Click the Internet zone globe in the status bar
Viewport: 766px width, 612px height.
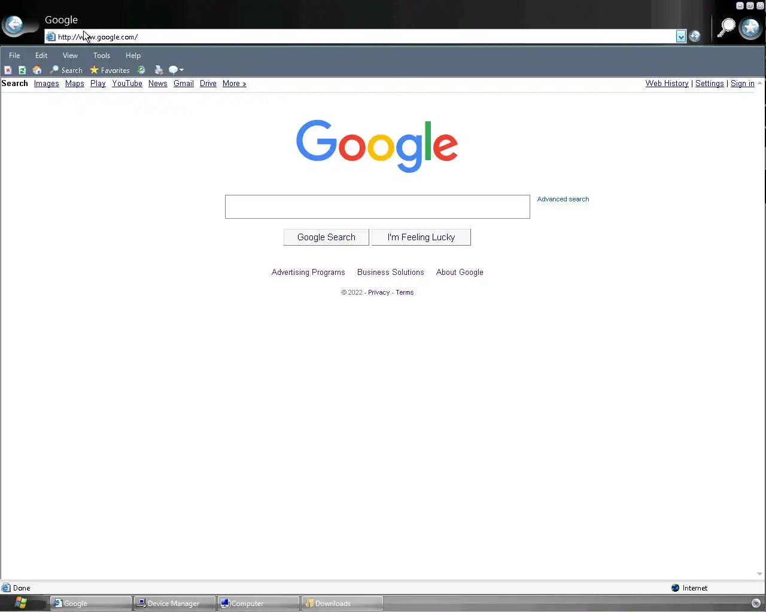coord(676,588)
